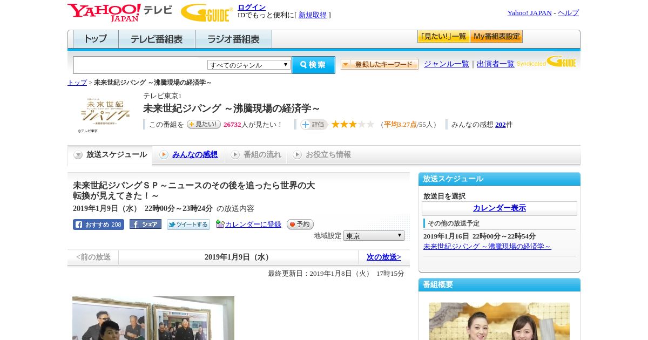
Task: Click the 26732 want-to-watch count
Action: coord(233,125)
